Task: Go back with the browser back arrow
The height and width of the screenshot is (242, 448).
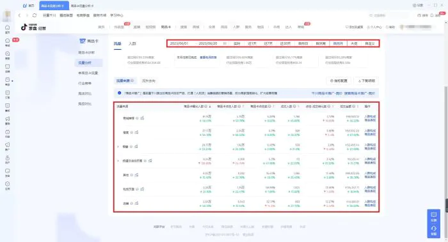Action: pyautogui.click(x=19, y=15)
